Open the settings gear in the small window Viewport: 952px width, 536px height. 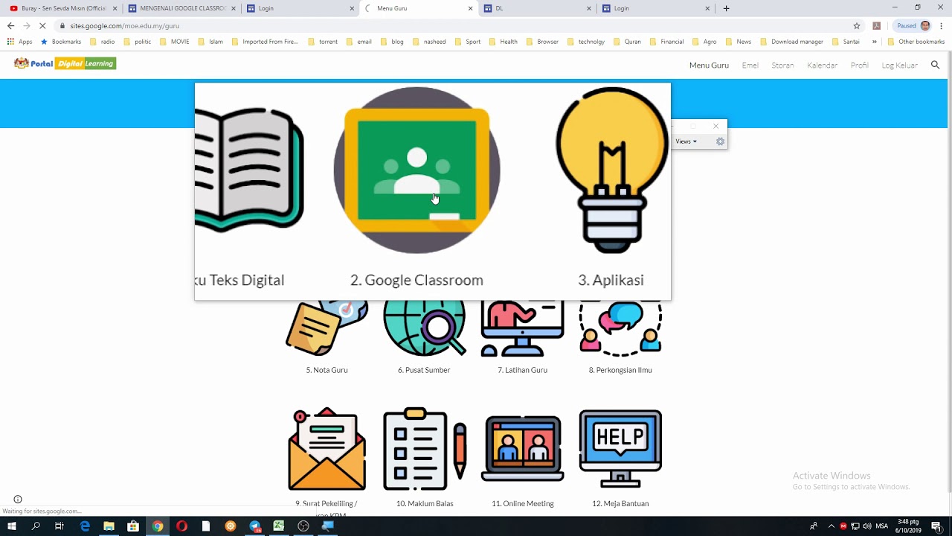[x=720, y=141]
